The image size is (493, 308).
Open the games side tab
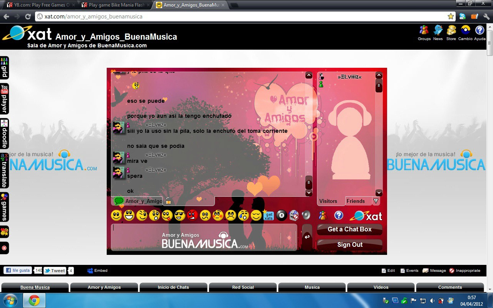(4, 207)
